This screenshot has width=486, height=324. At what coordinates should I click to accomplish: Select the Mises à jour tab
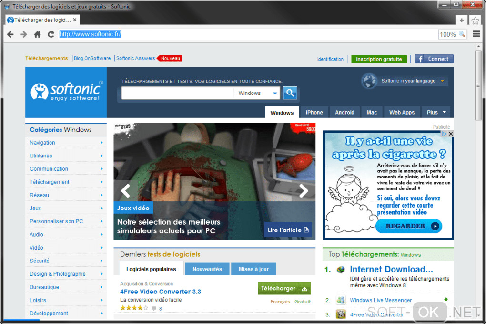click(253, 269)
